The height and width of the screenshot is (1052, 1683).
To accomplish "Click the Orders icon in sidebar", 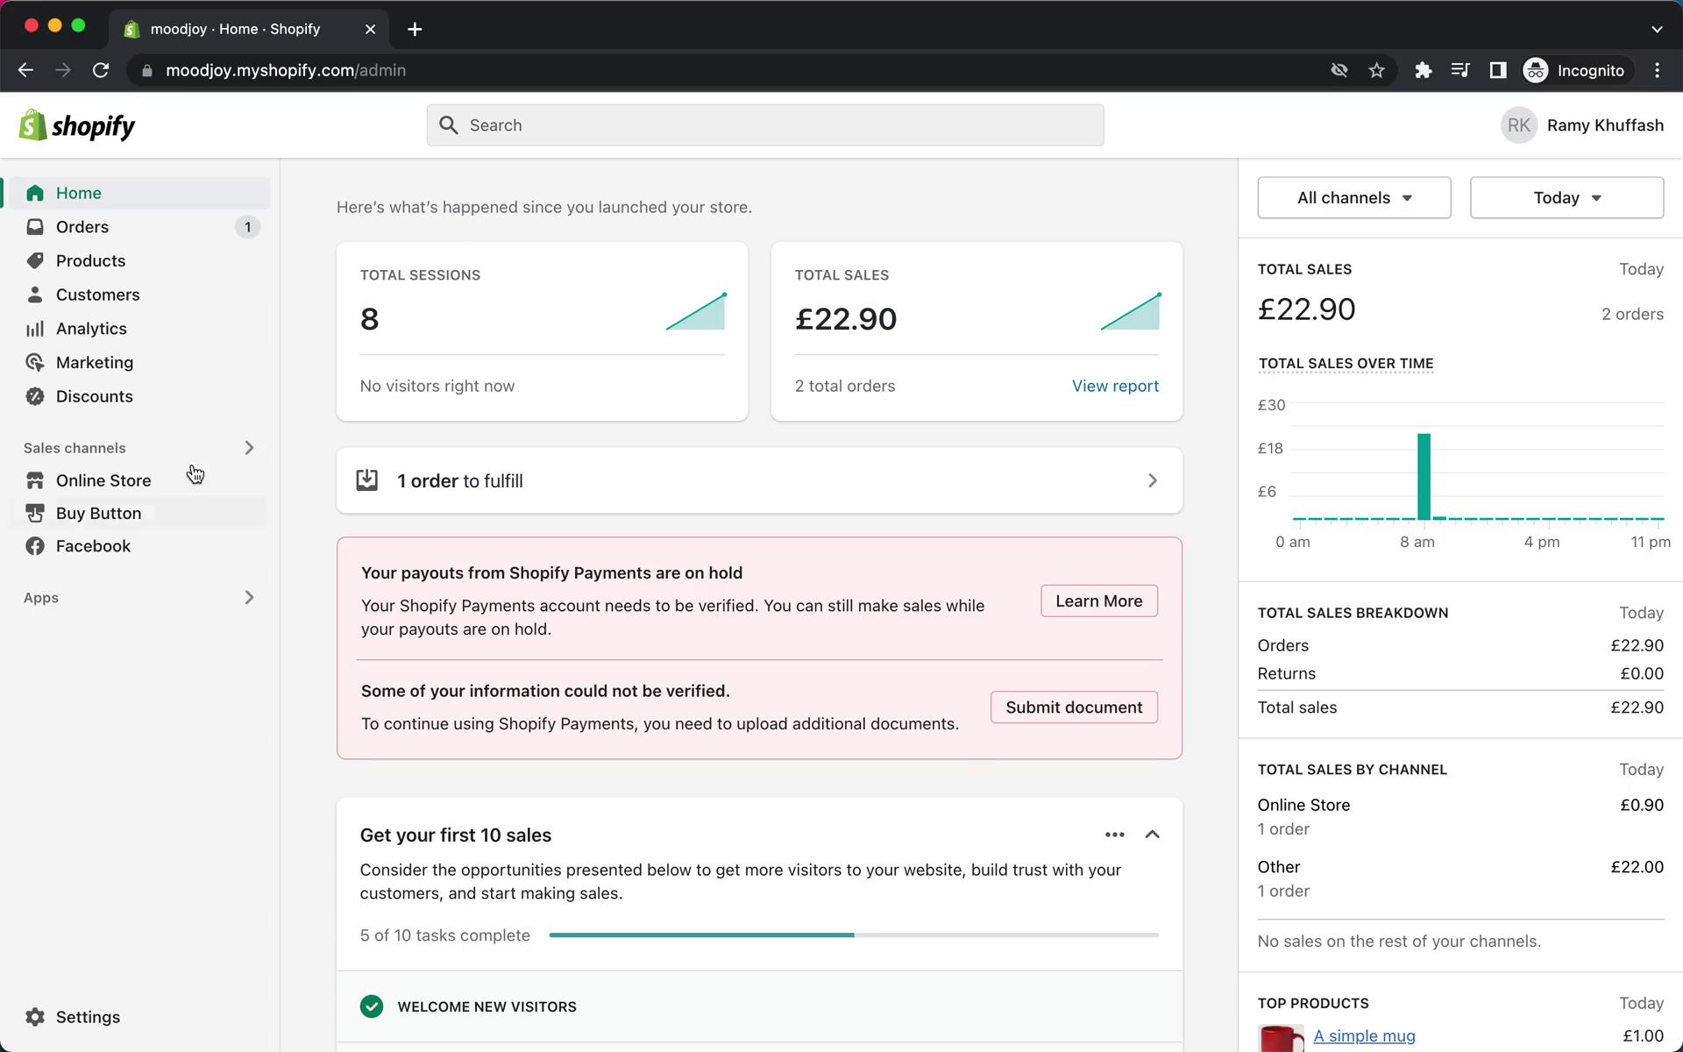I will pyautogui.click(x=35, y=227).
